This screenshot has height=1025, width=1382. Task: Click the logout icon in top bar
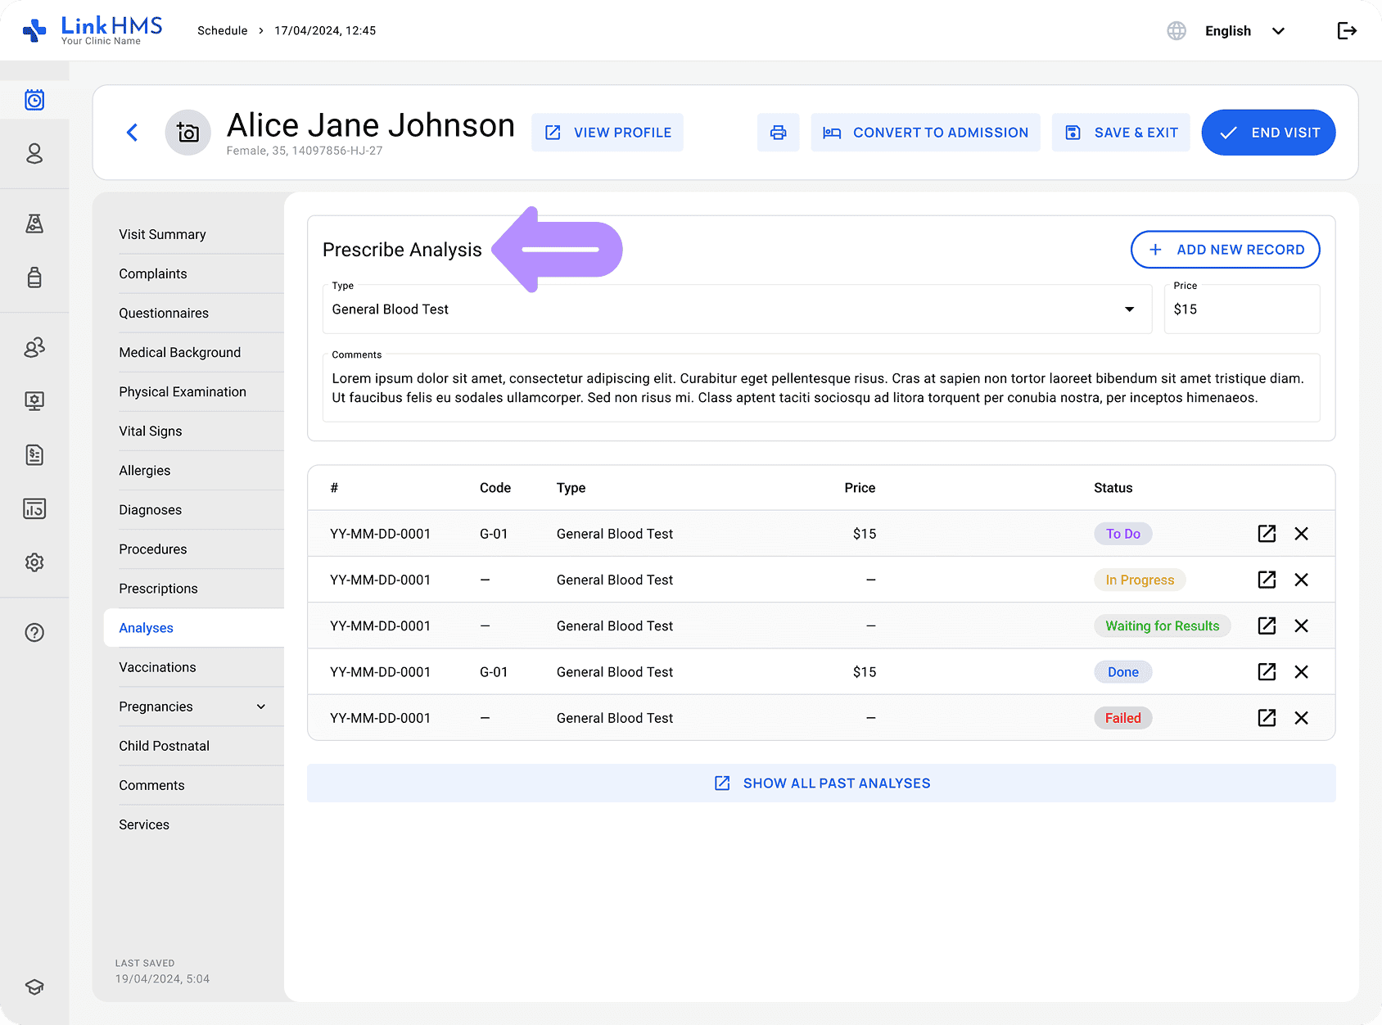(x=1347, y=31)
